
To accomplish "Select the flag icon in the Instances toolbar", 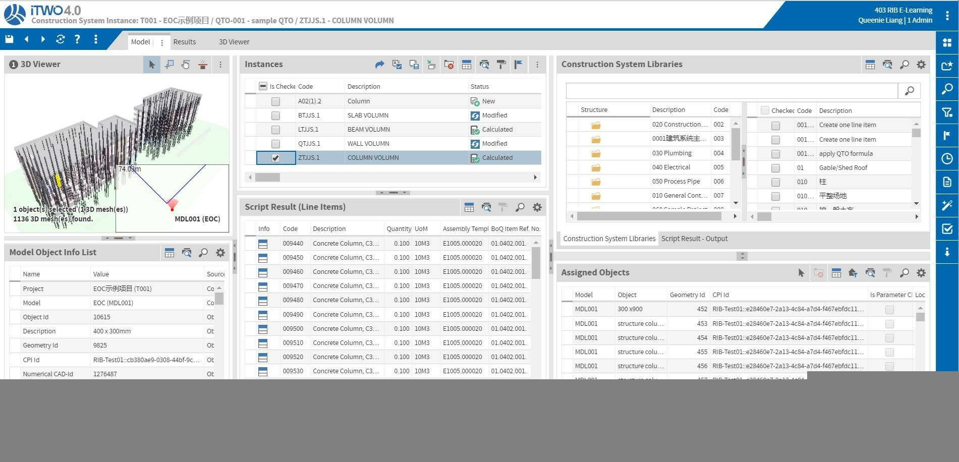I will tap(518, 65).
